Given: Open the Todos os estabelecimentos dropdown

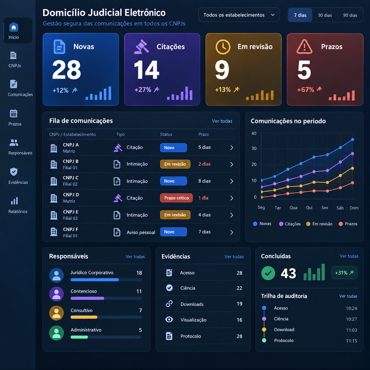Looking at the screenshot, I should 239,15.
